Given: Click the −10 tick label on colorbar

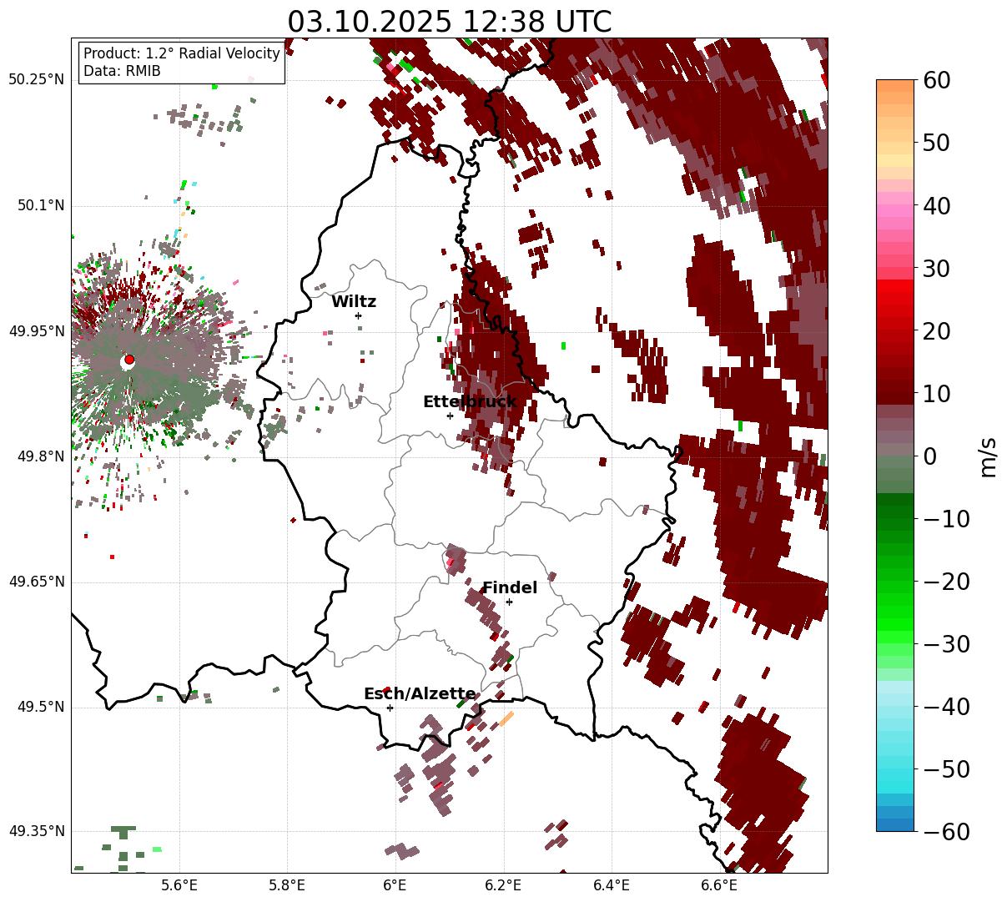Looking at the screenshot, I should 946,518.
